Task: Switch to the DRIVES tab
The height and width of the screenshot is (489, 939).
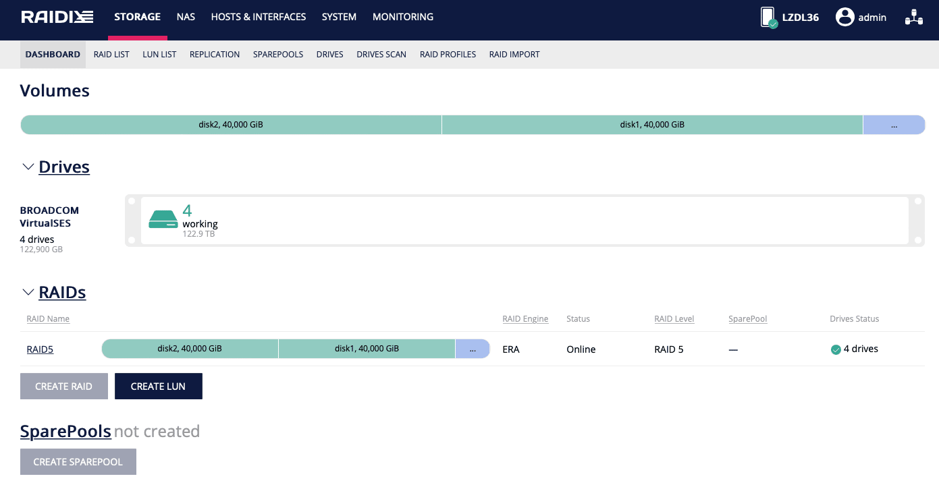Action: tap(330, 55)
